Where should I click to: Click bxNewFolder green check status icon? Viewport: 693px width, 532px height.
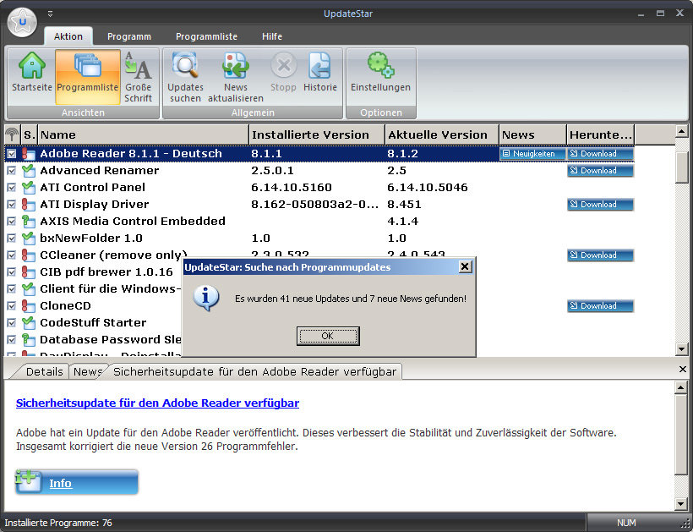coord(28,238)
